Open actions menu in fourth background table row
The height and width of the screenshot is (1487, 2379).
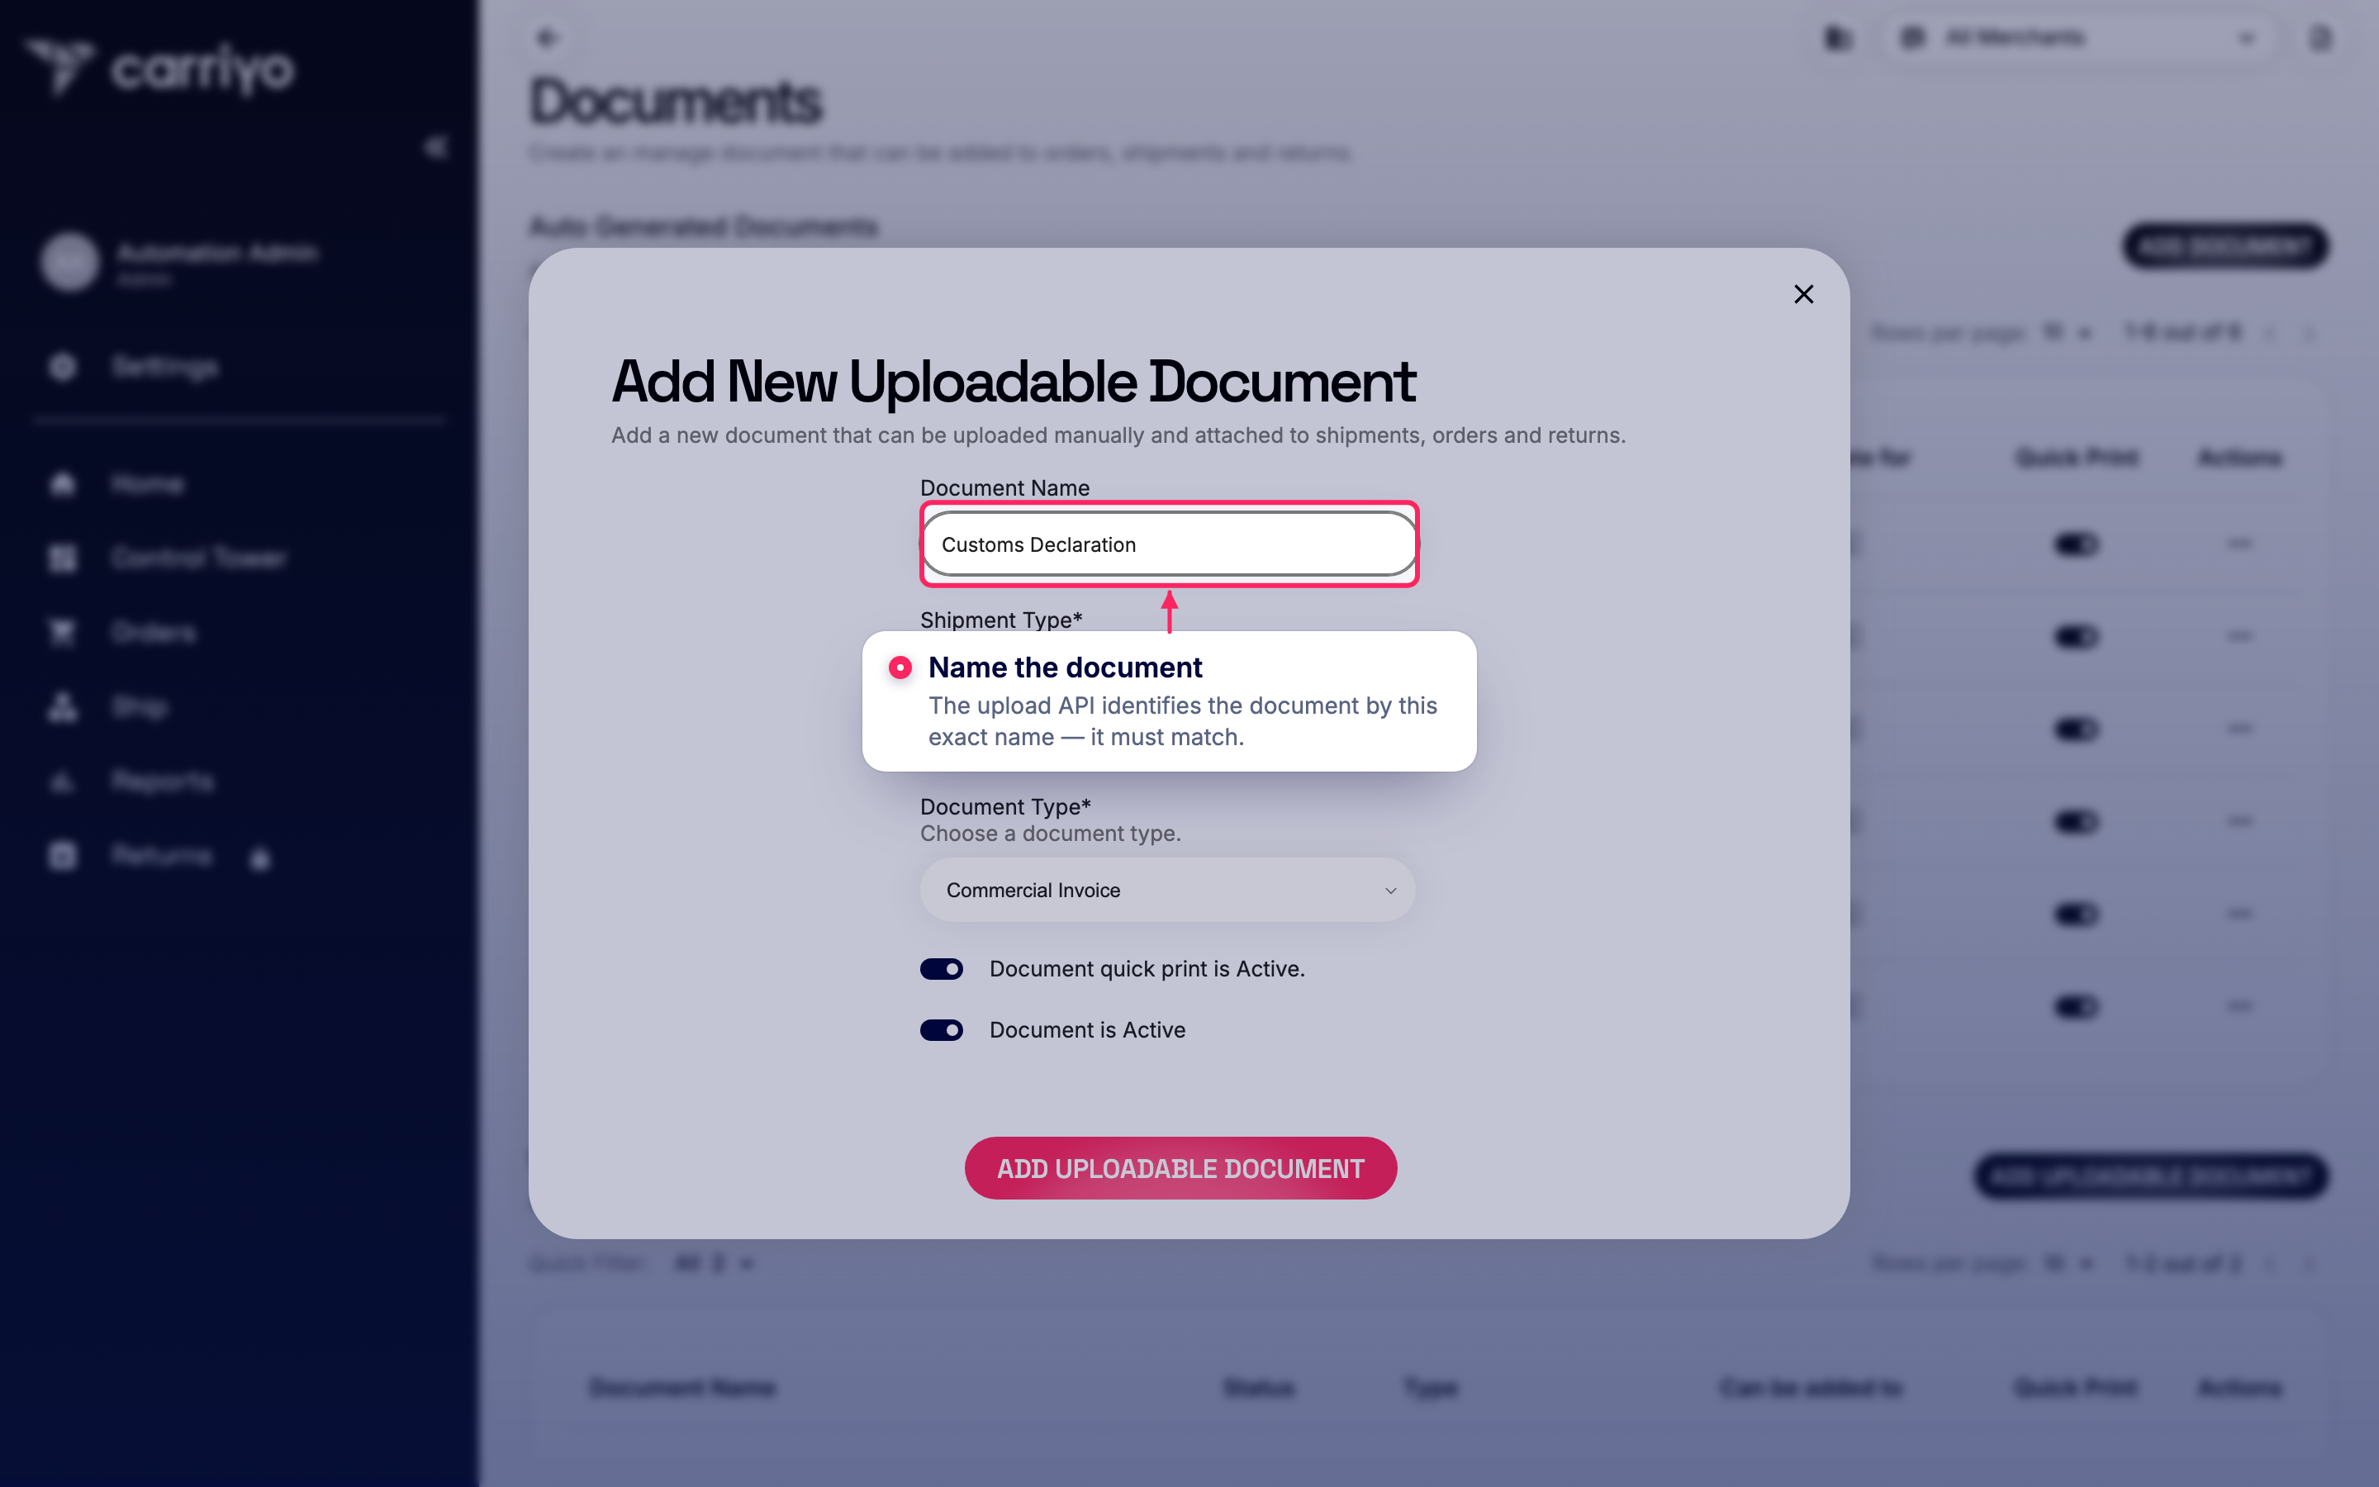[x=2239, y=821]
